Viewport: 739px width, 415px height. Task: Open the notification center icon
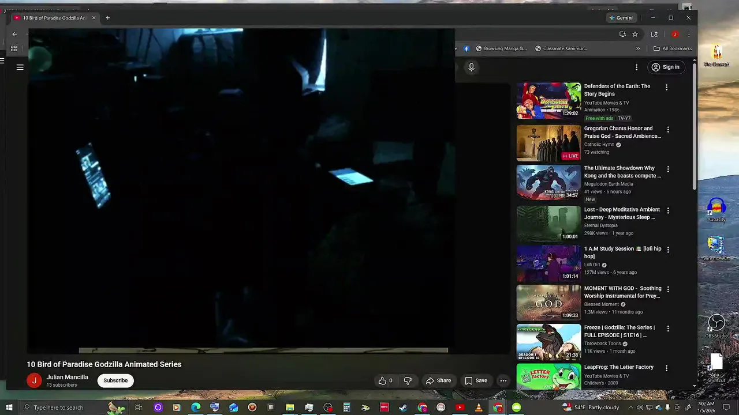(727, 408)
